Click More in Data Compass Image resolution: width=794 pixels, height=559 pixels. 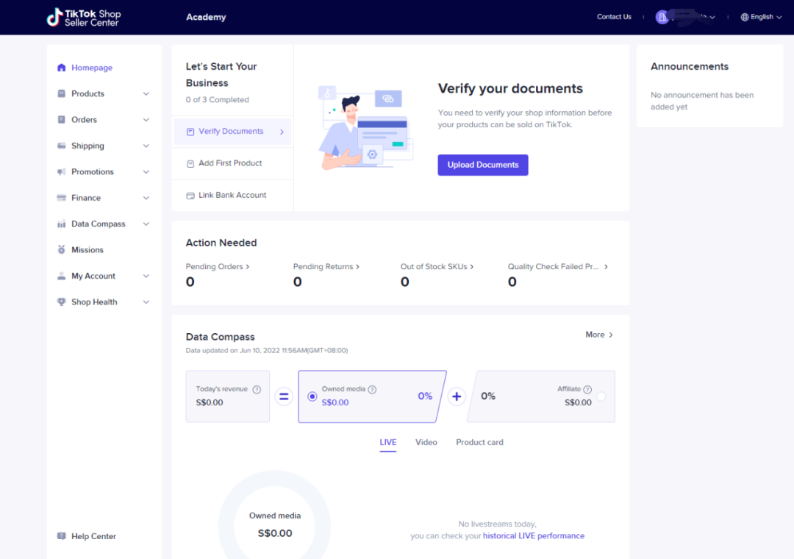[600, 335]
